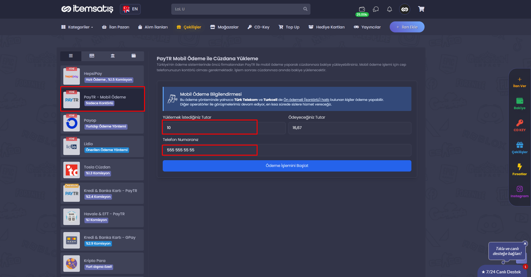
Task: Click Ödeme İşlemini Başlat button
Action: tap(287, 166)
